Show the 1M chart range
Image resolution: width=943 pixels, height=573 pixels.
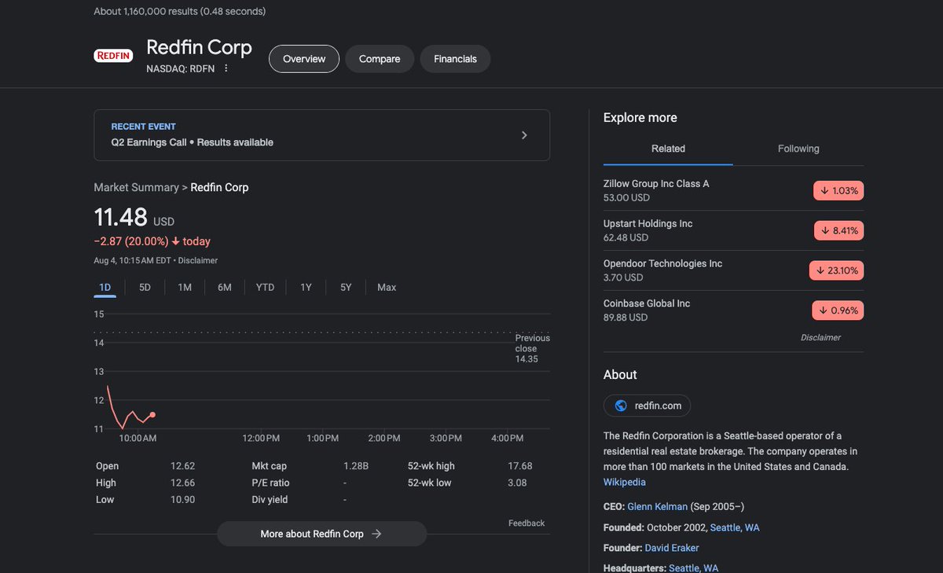point(185,288)
